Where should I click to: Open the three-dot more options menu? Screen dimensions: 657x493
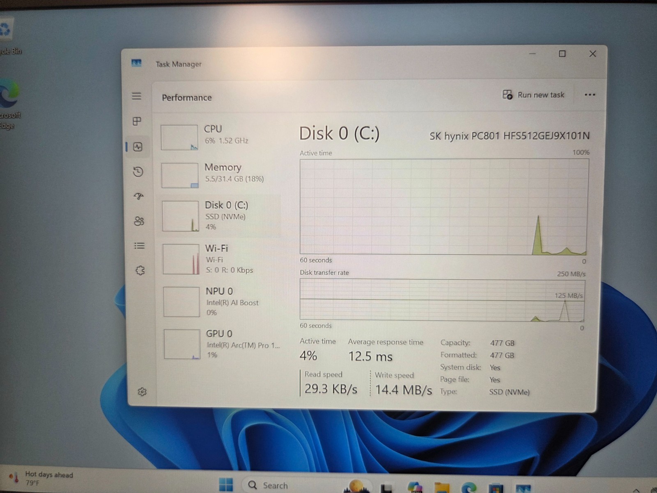[x=590, y=95]
